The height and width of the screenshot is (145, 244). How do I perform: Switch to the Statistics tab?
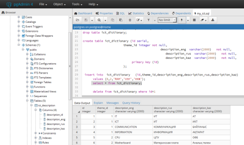(x=136, y=14)
